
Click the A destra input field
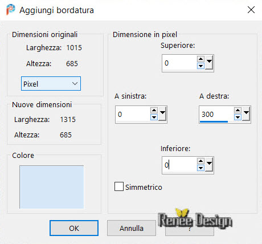click(x=216, y=114)
